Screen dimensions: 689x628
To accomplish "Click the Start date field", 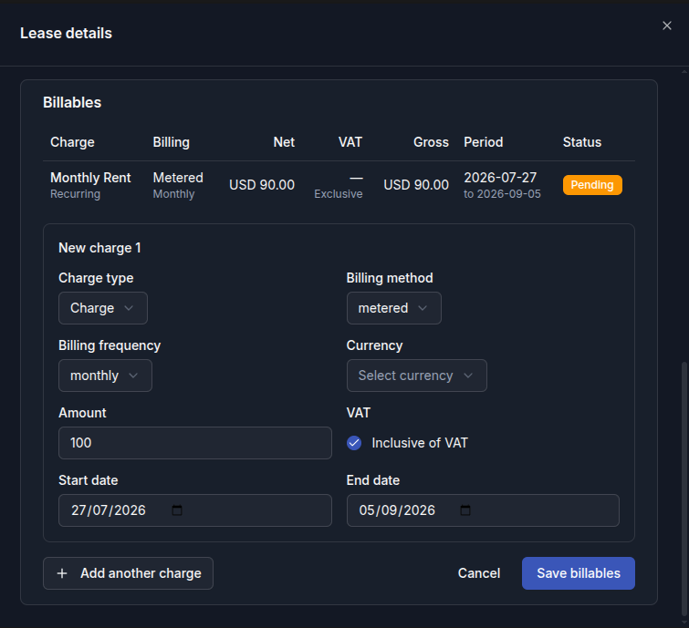I will click(195, 510).
